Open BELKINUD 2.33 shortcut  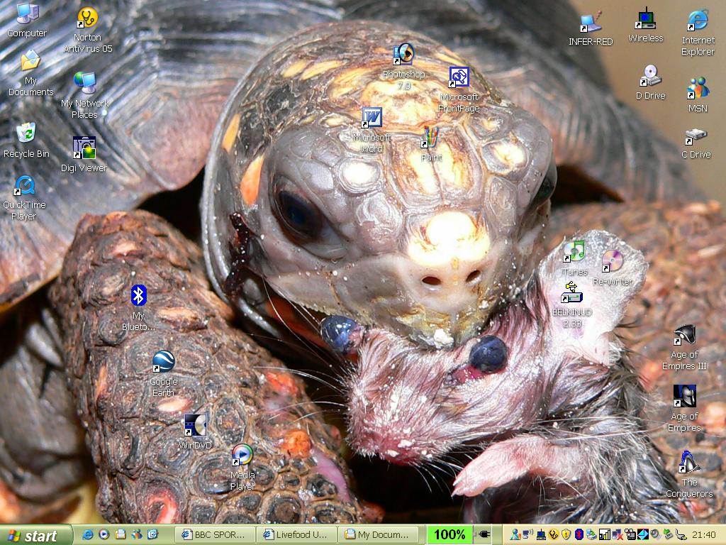point(572,304)
